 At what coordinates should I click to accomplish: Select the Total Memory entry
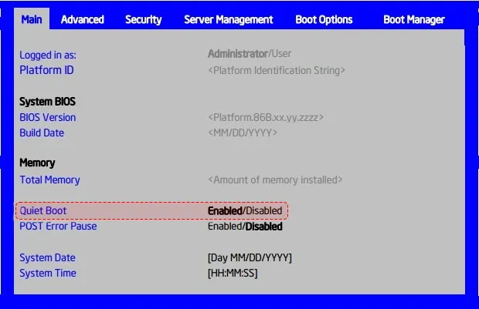pyautogui.click(x=49, y=180)
